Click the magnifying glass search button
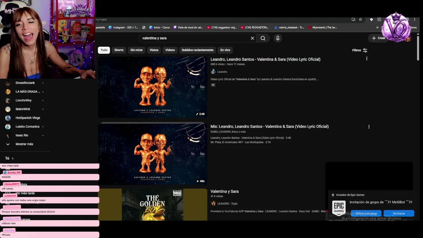This screenshot has width=423, height=238. pyautogui.click(x=263, y=38)
